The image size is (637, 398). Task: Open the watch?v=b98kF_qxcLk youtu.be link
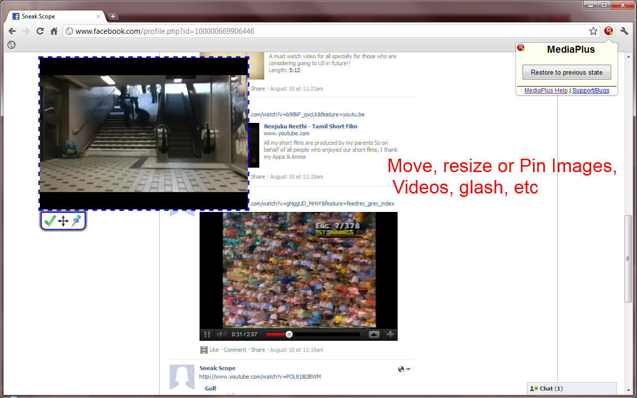click(306, 114)
